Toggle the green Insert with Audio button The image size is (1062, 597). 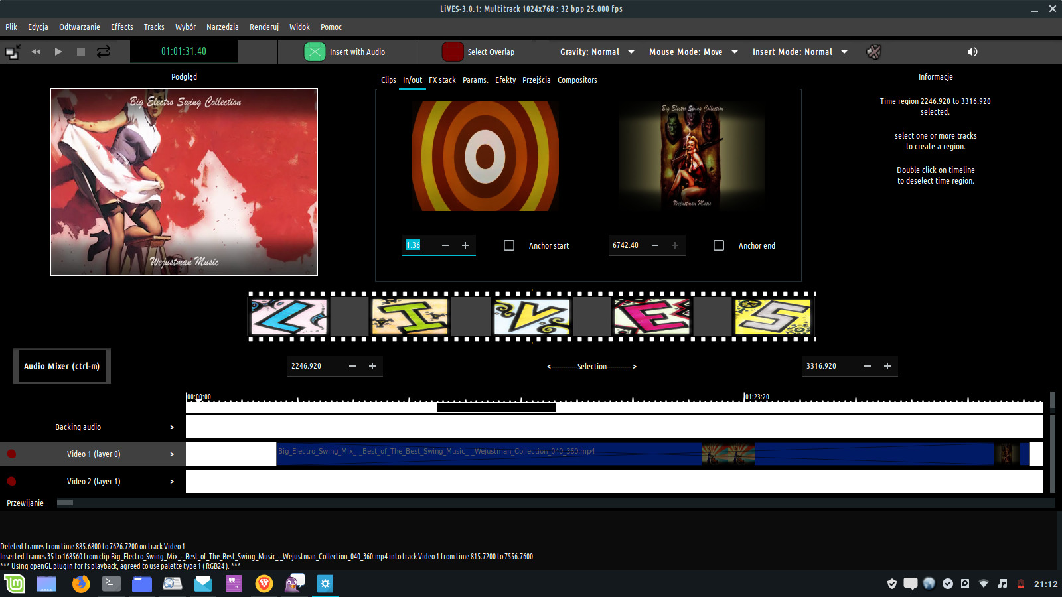tap(315, 52)
